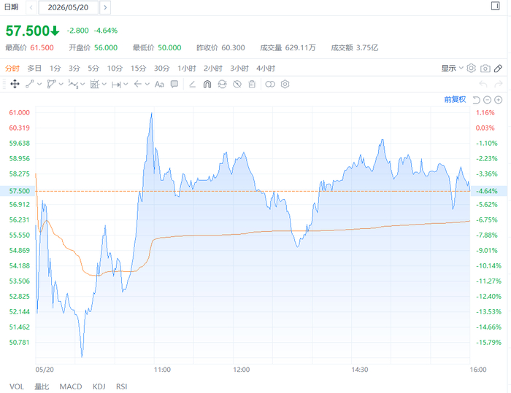Image resolution: width=511 pixels, height=393 pixels.
Task: Click the -4.64% change label on right axis
Action: point(487,191)
